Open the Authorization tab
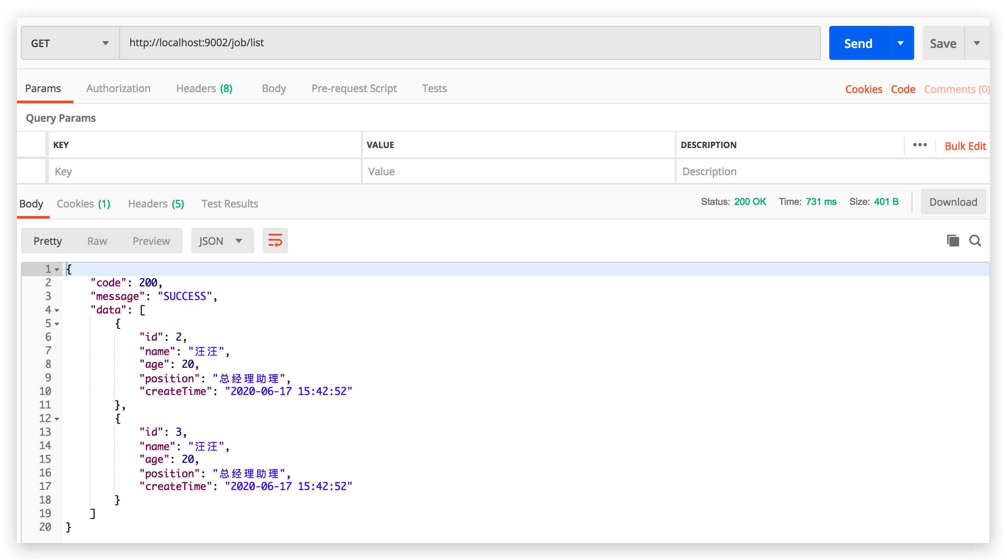This screenshot has height=560, width=1007. pyautogui.click(x=118, y=88)
